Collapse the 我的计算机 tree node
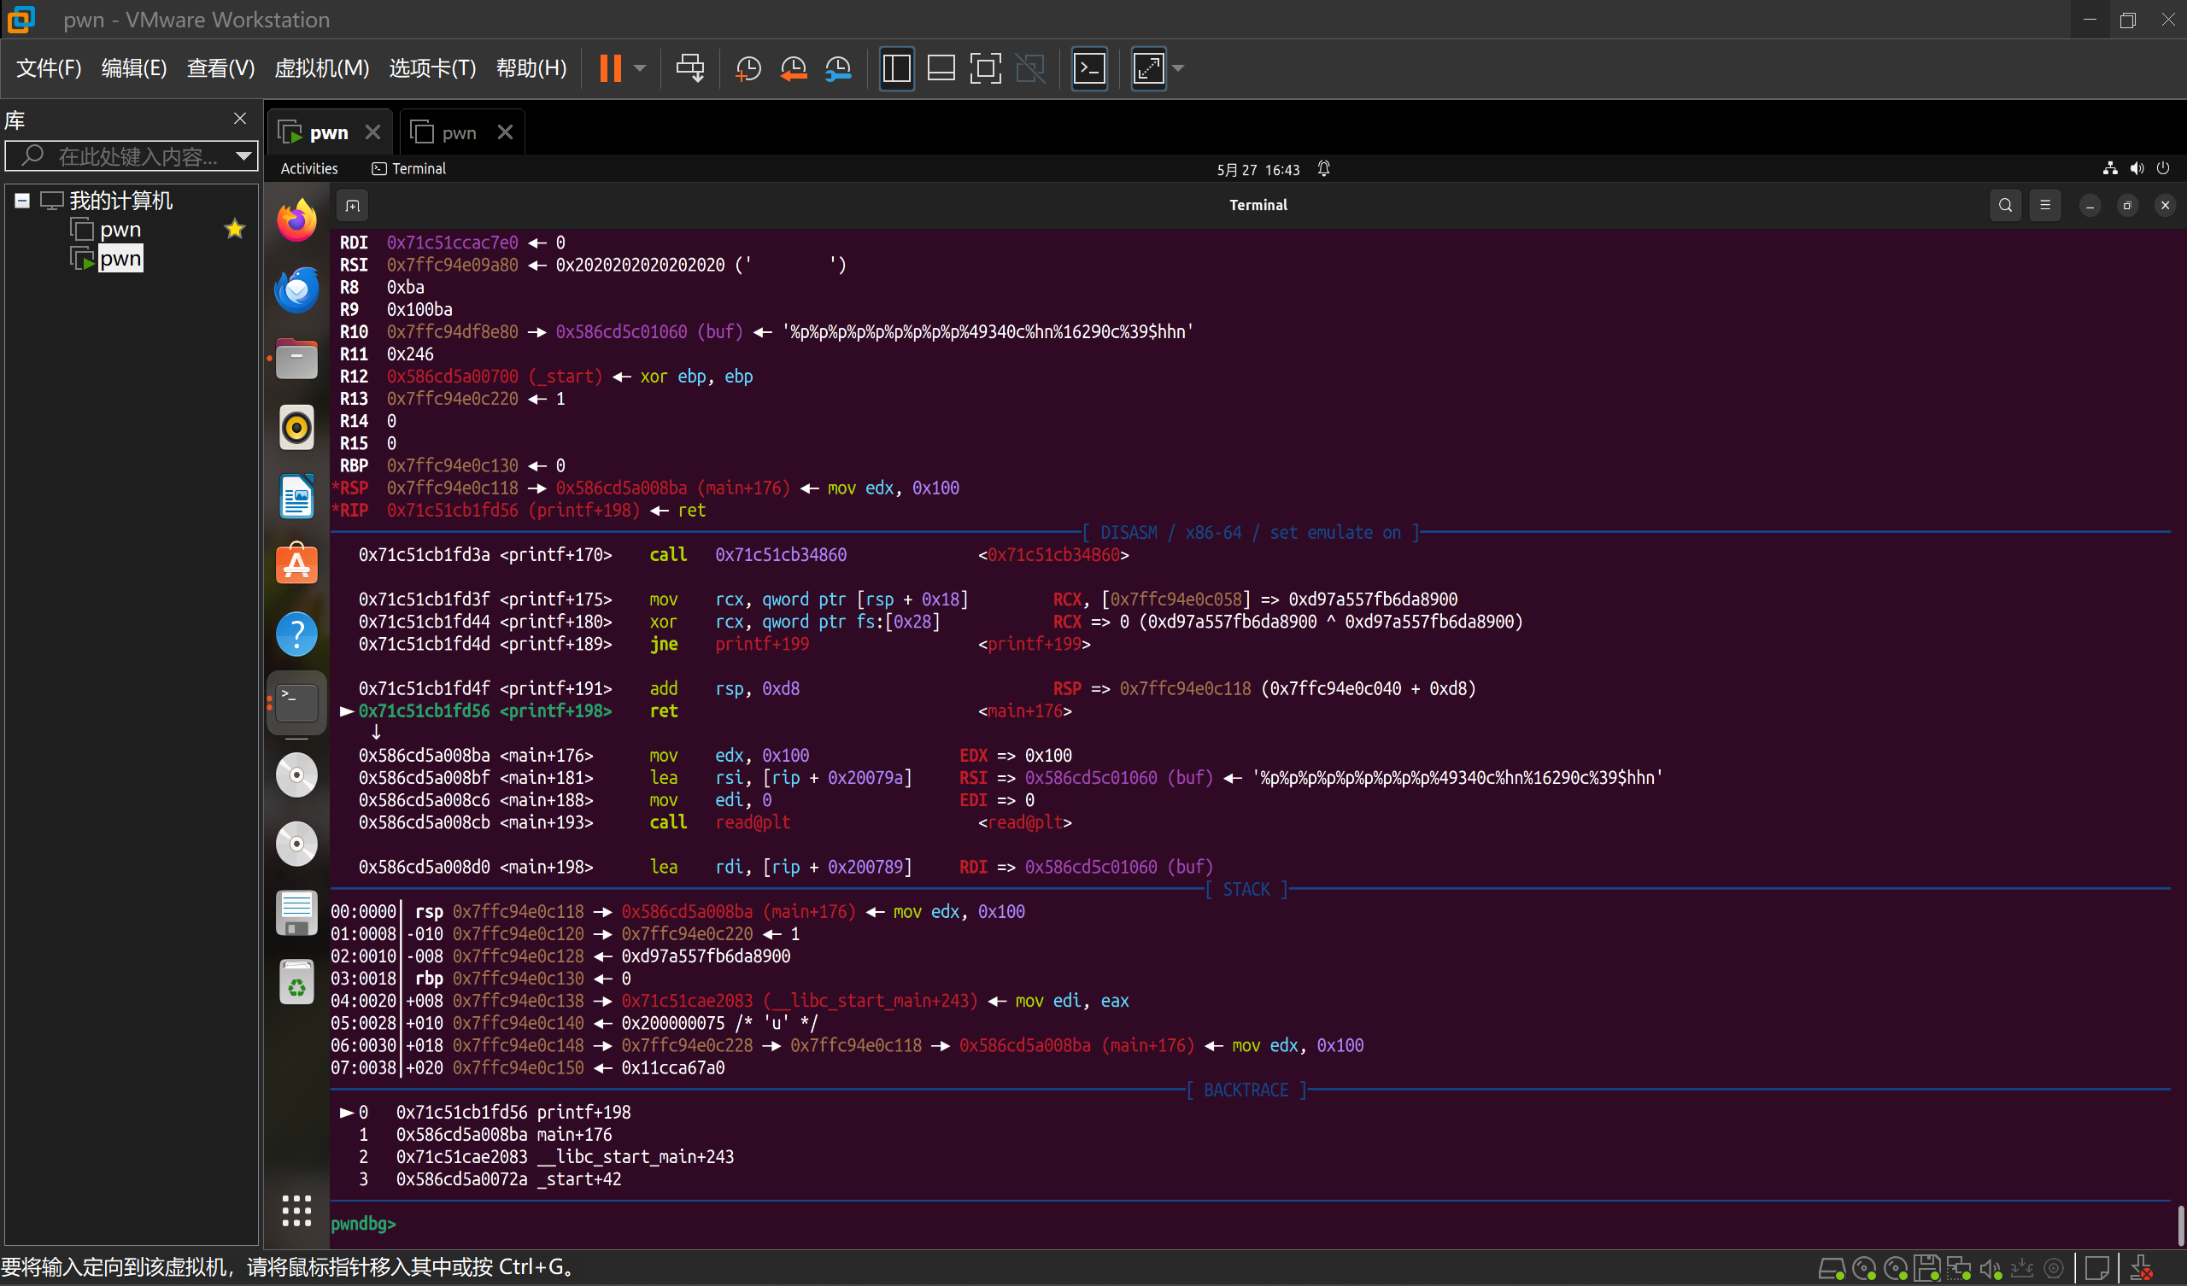This screenshot has height=1286, width=2187. click(x=22, y=201)
